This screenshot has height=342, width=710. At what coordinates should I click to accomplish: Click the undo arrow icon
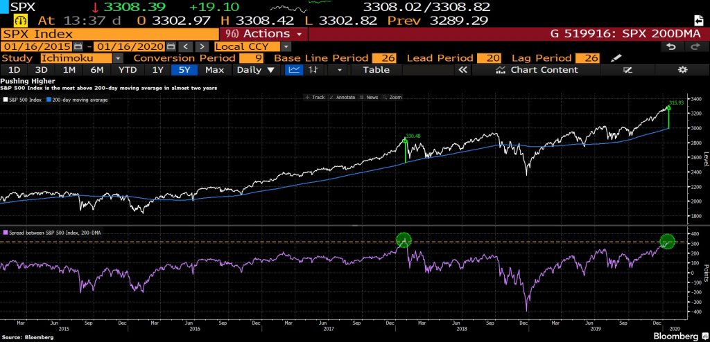coord(671,46)
